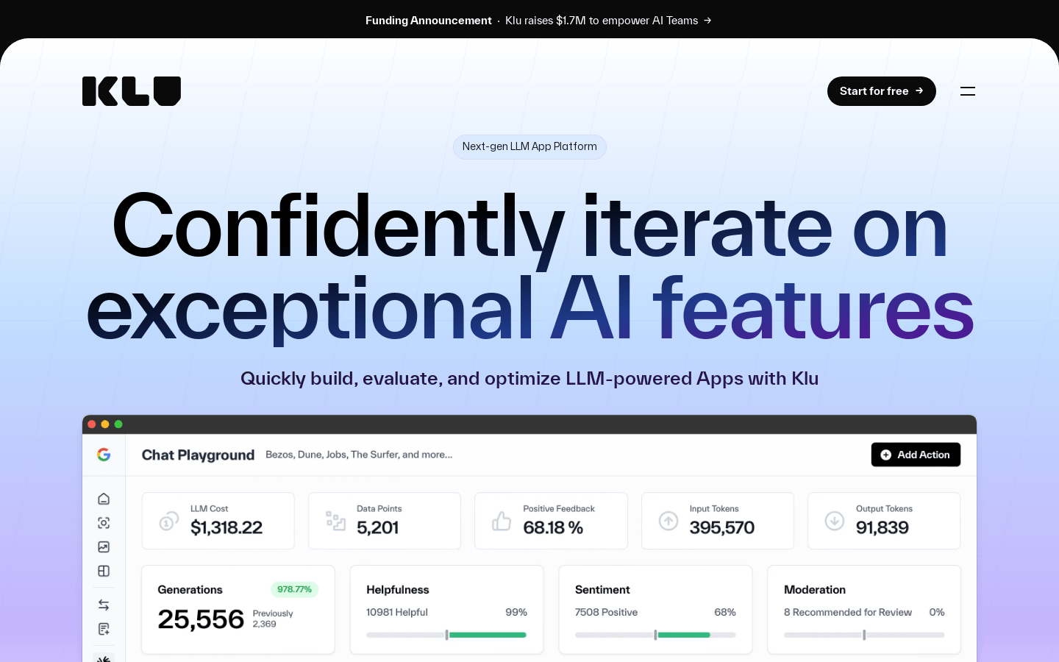The width and height of the screenshot is (1059, 662).
Task: Click the 7508 Positive label
Action: click(x=607, y=612)
